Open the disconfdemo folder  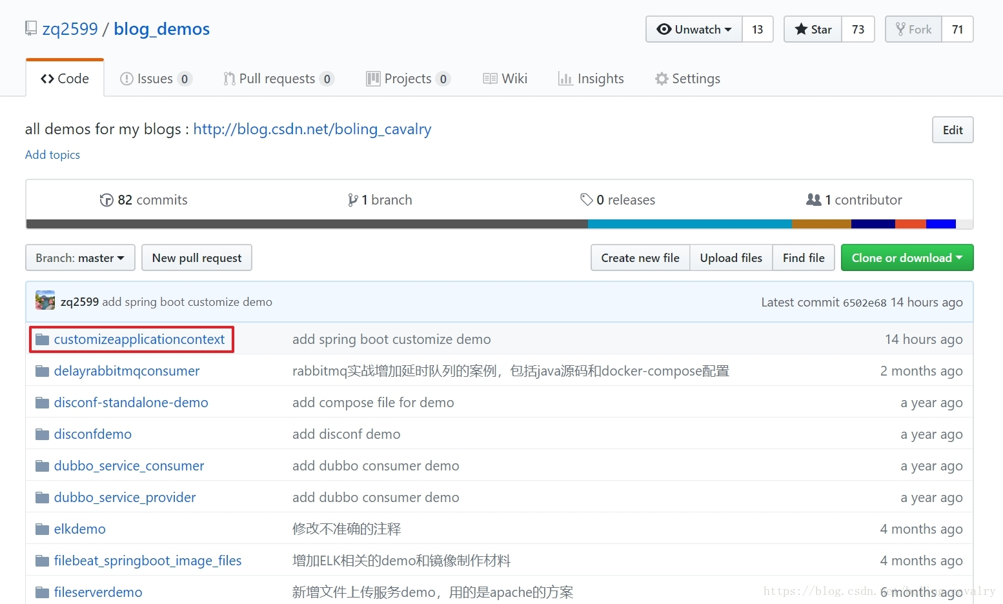[x=93, y=434]
